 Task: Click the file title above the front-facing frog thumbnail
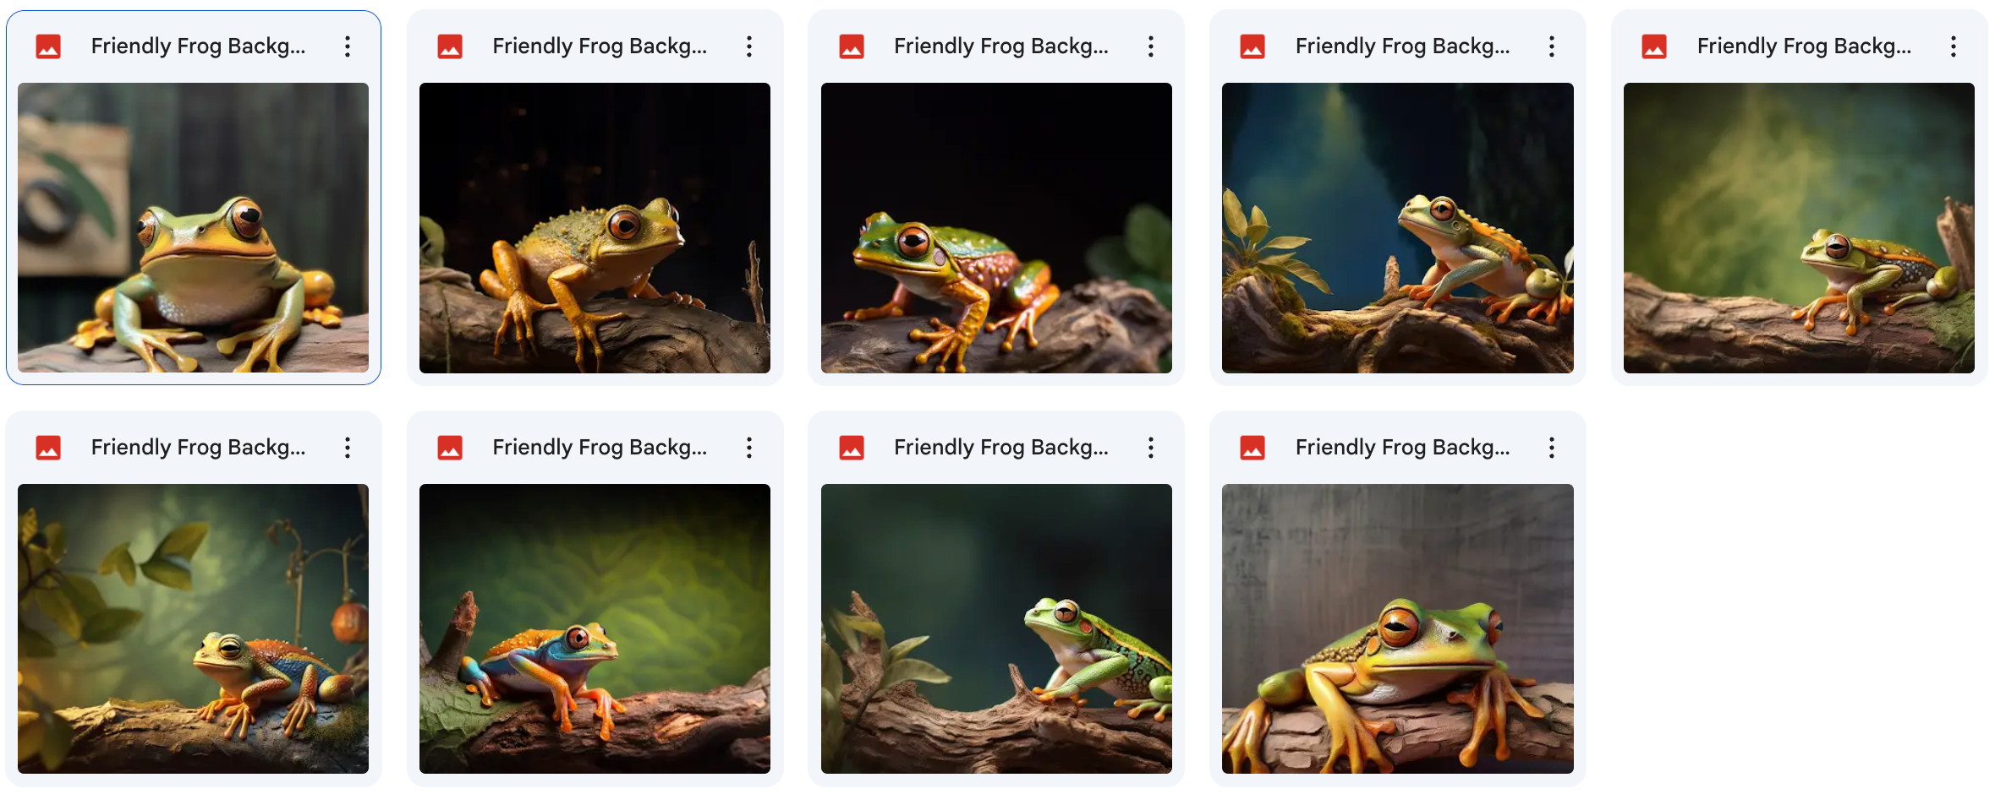(x=198, y=46)
